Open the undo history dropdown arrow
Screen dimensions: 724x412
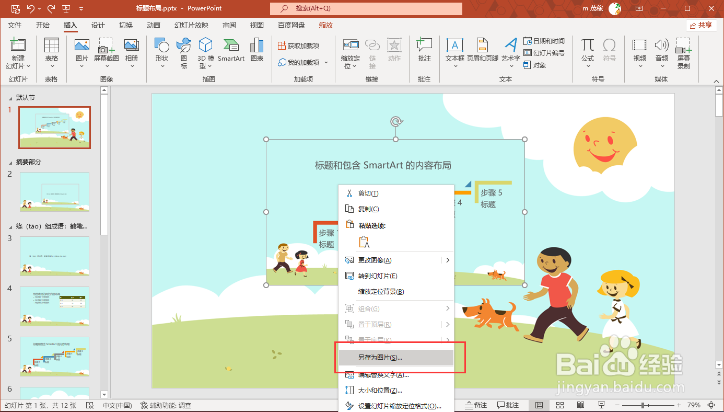39,8
